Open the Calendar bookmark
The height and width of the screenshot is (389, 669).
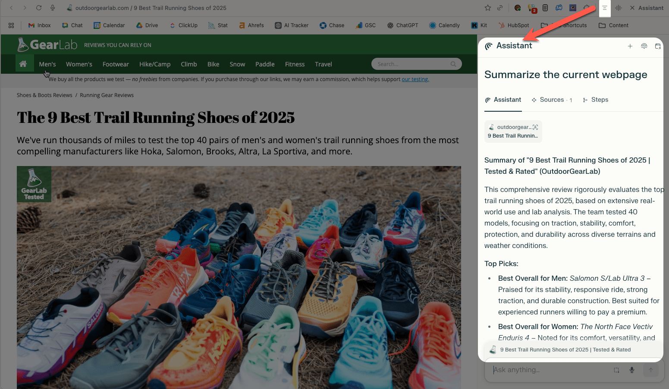[x=109, y=25]
